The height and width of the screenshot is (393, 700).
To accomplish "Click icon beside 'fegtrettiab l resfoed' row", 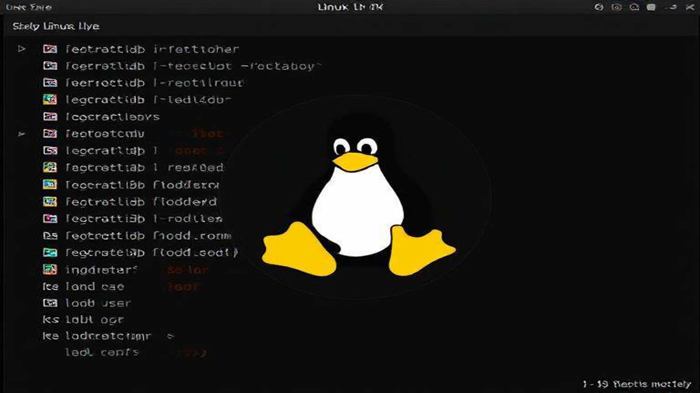I will pyautogui.click(x=50, y=167).
